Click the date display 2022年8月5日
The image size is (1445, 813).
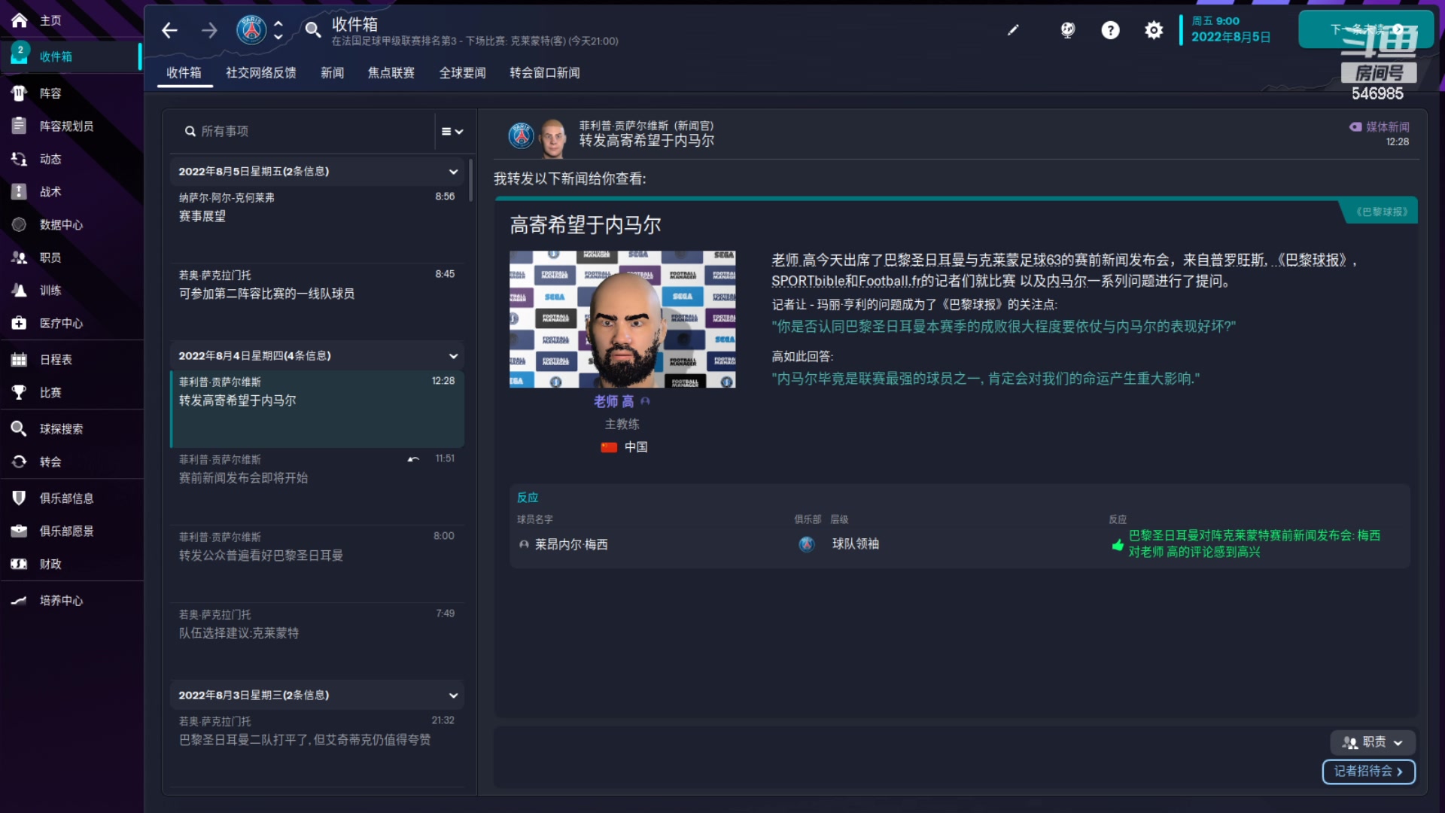[x=1231, y=37]
